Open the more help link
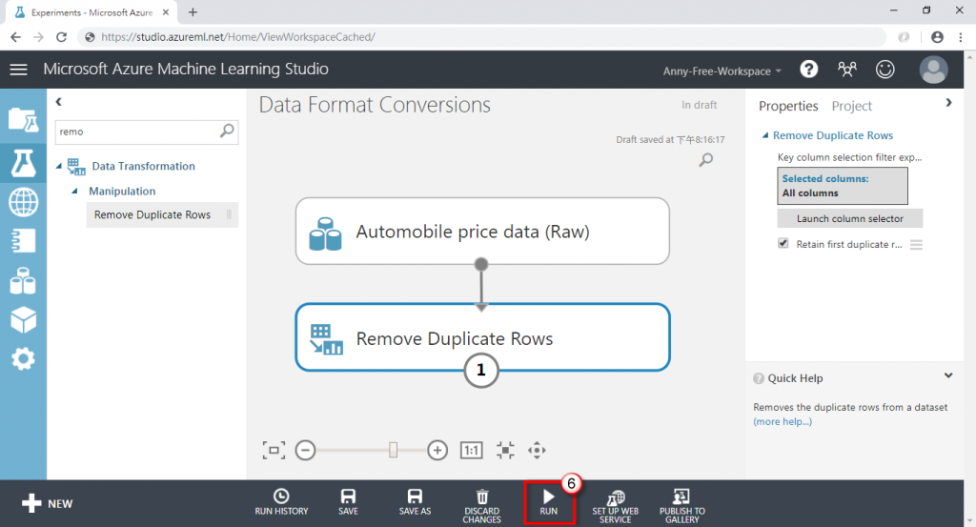 783,421
